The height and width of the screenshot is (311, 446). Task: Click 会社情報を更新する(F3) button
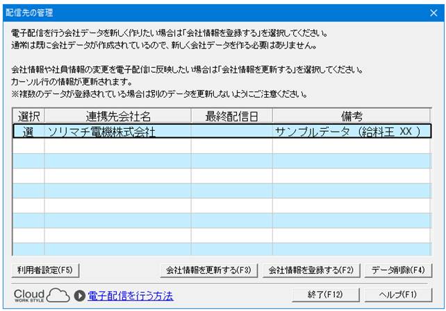click(x=209, y=270)
